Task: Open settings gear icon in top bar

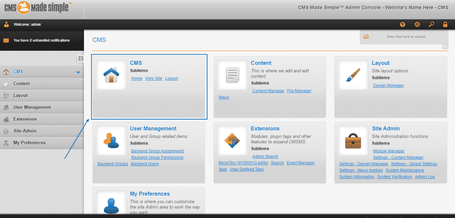Action: tap(417, 24)
